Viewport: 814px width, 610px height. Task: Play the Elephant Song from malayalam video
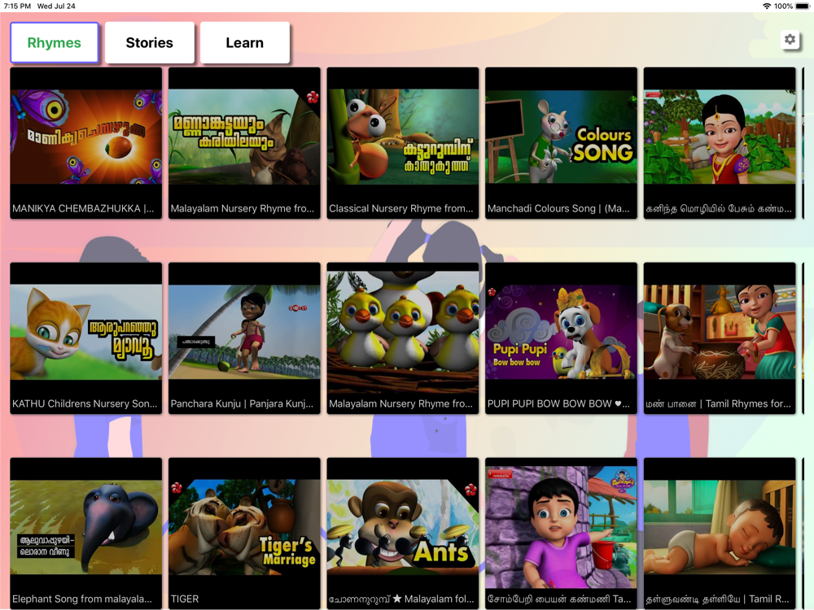[x=86, y=534]
